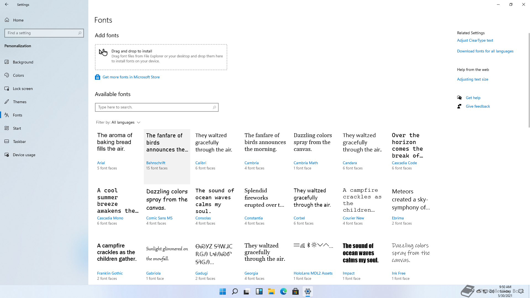This screenshot has width=530, height=298.
Task: Open Adjusting text size help link
Action: 473,79
